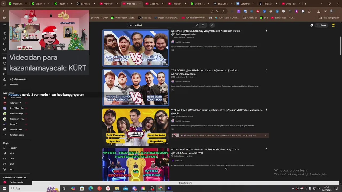Open Habertürk TV subscription
The height and width of the screenshot is (192, 342).
coord(15,103)
